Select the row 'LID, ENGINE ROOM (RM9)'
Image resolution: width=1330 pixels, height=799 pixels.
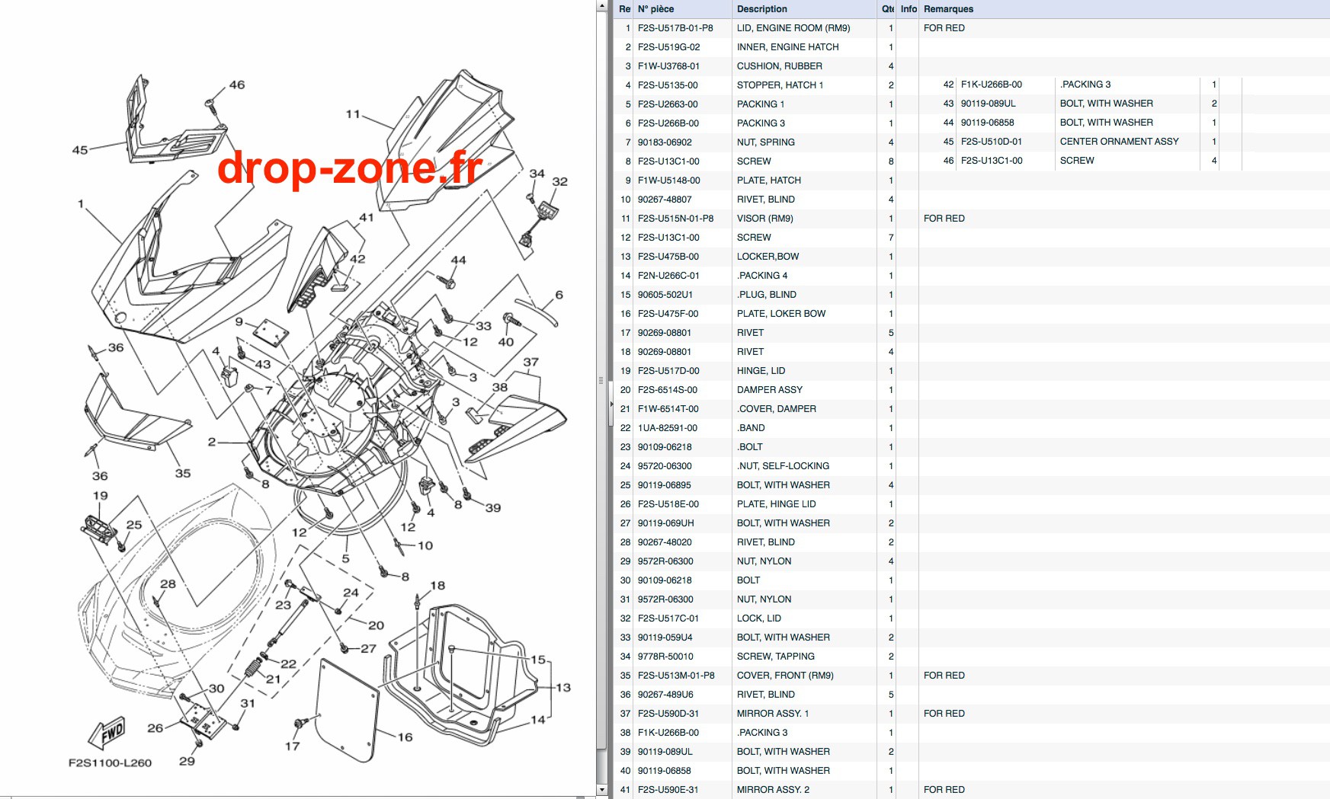click(972, 28)
